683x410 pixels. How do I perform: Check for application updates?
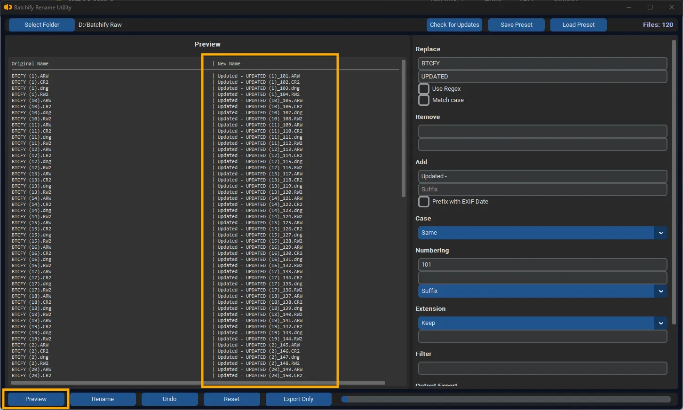pyautogui.click(x=454, y=24)
